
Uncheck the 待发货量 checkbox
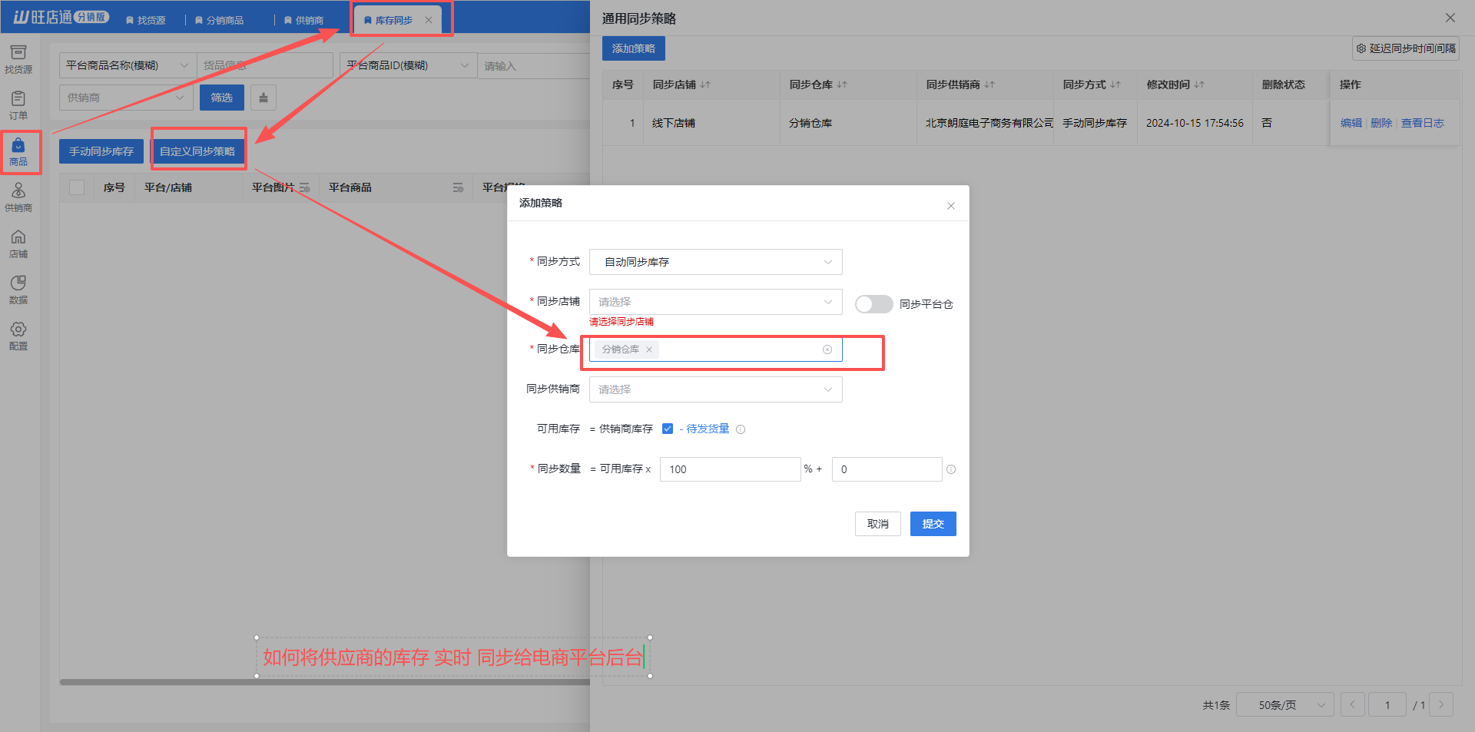click(668, 429)
